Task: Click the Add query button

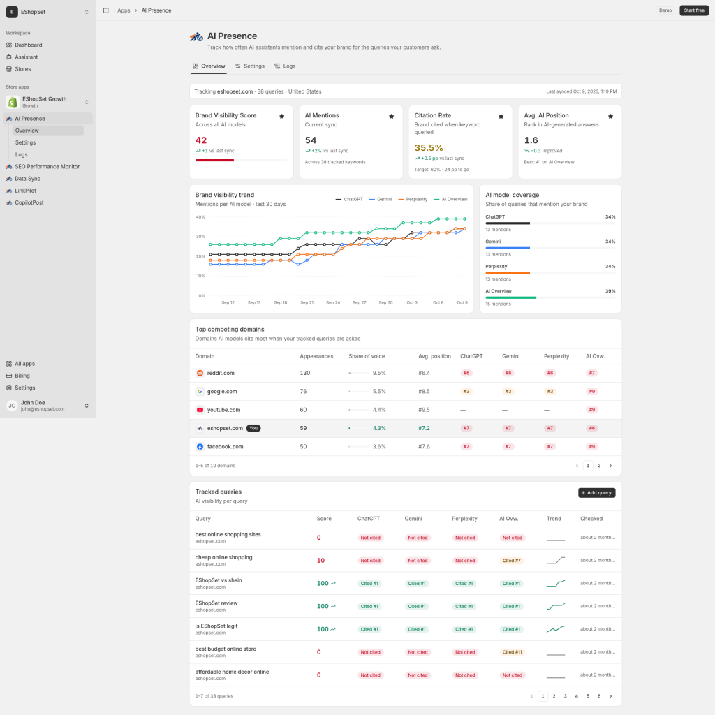Action: (597, 493)
